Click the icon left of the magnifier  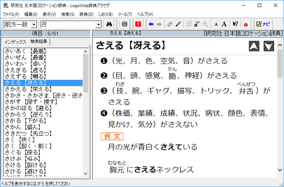[x=197, y=24]
